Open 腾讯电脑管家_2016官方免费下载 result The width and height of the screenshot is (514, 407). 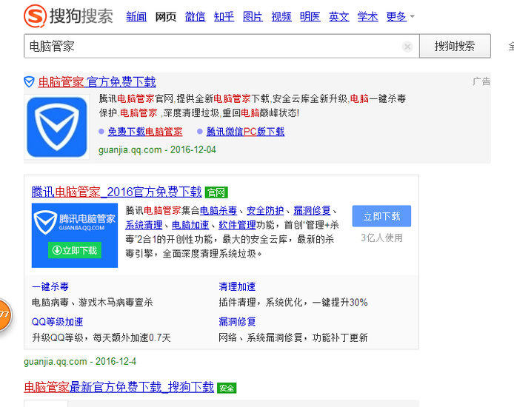click(x=117, y=192)
